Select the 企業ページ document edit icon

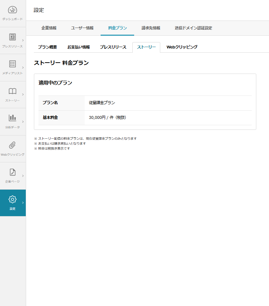click(x=13, y=172)
